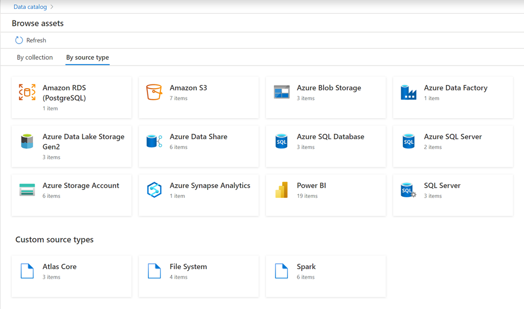Open the Amazon S3 title
Screen dimensions: 524x309
click(x=188, y=88)
